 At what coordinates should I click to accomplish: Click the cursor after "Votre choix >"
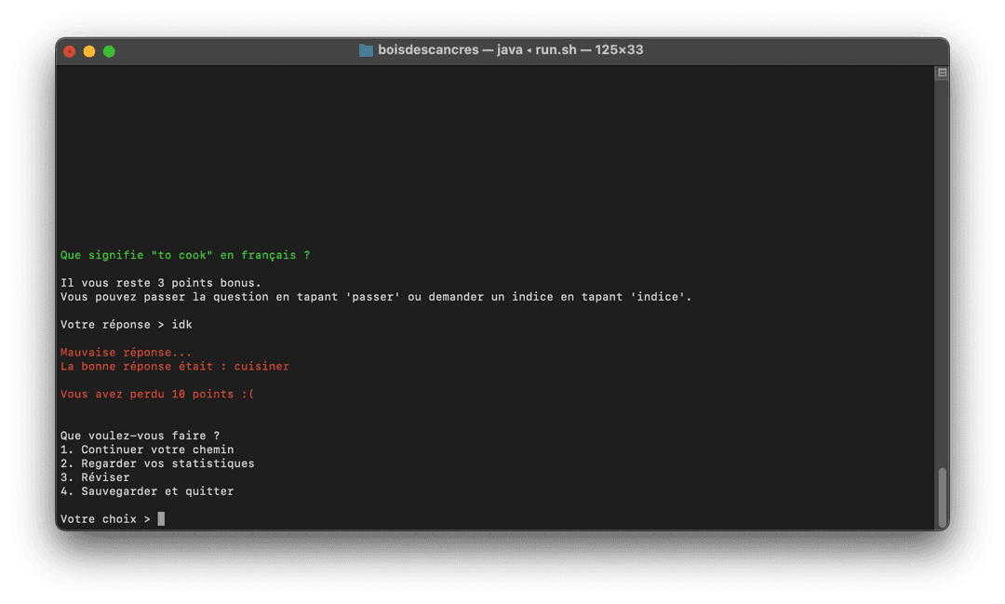161,519
